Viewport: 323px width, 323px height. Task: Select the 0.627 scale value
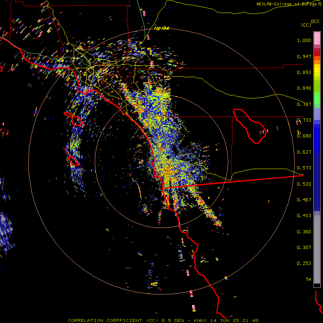[x=304, y=152]
